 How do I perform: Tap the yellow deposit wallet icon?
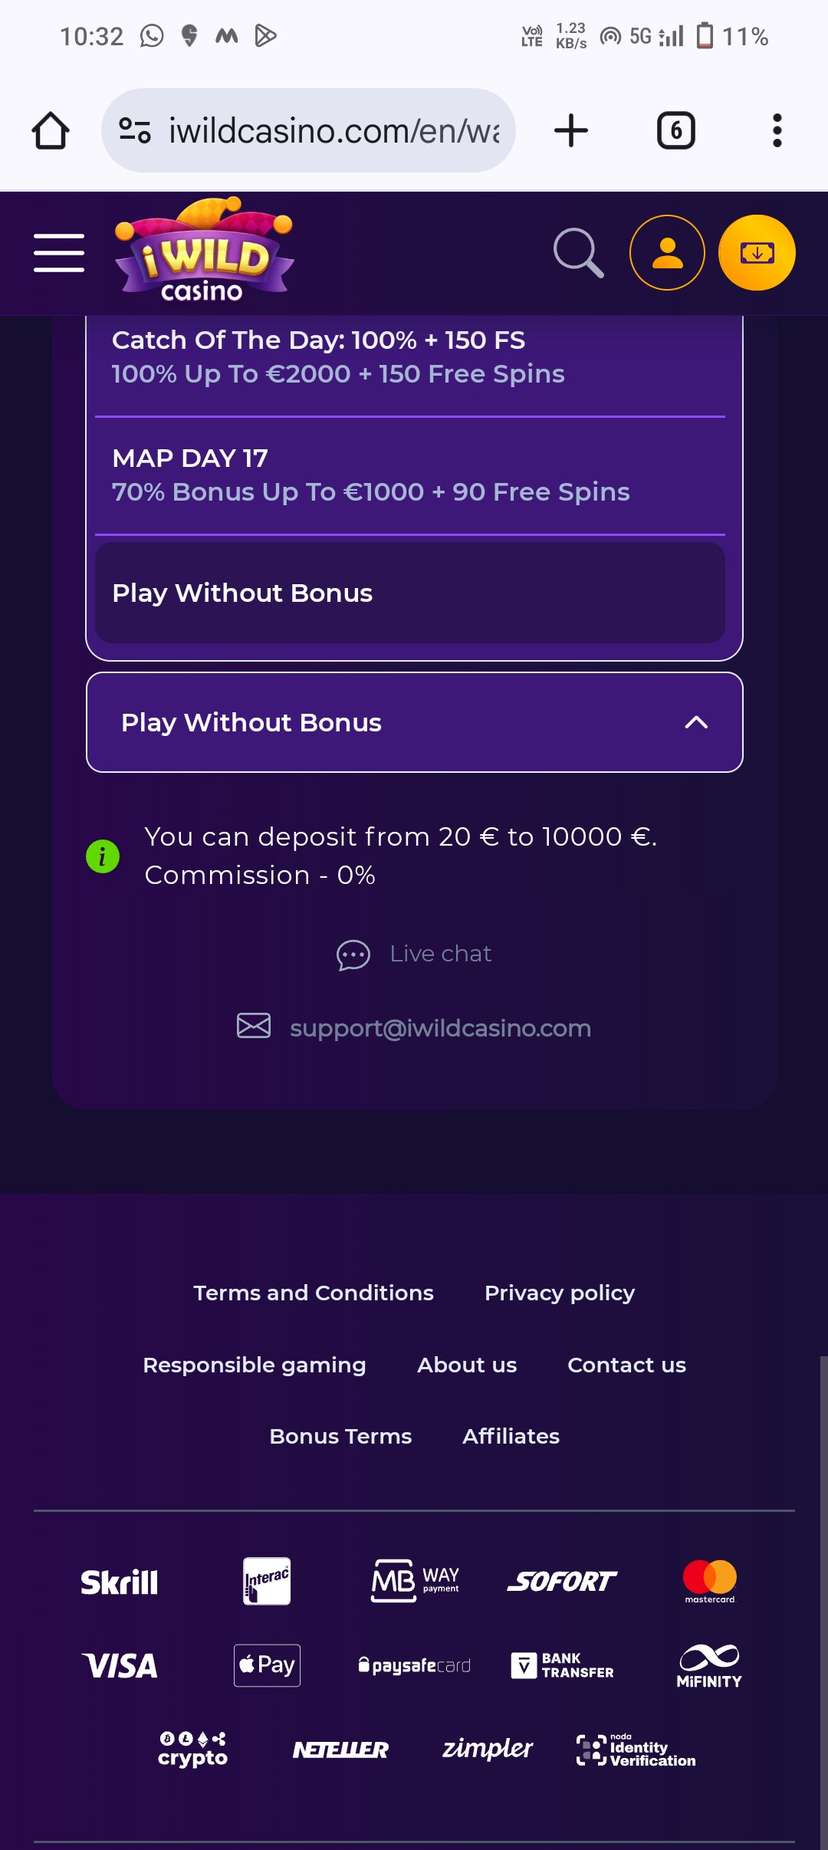click(x=757, y=253)
